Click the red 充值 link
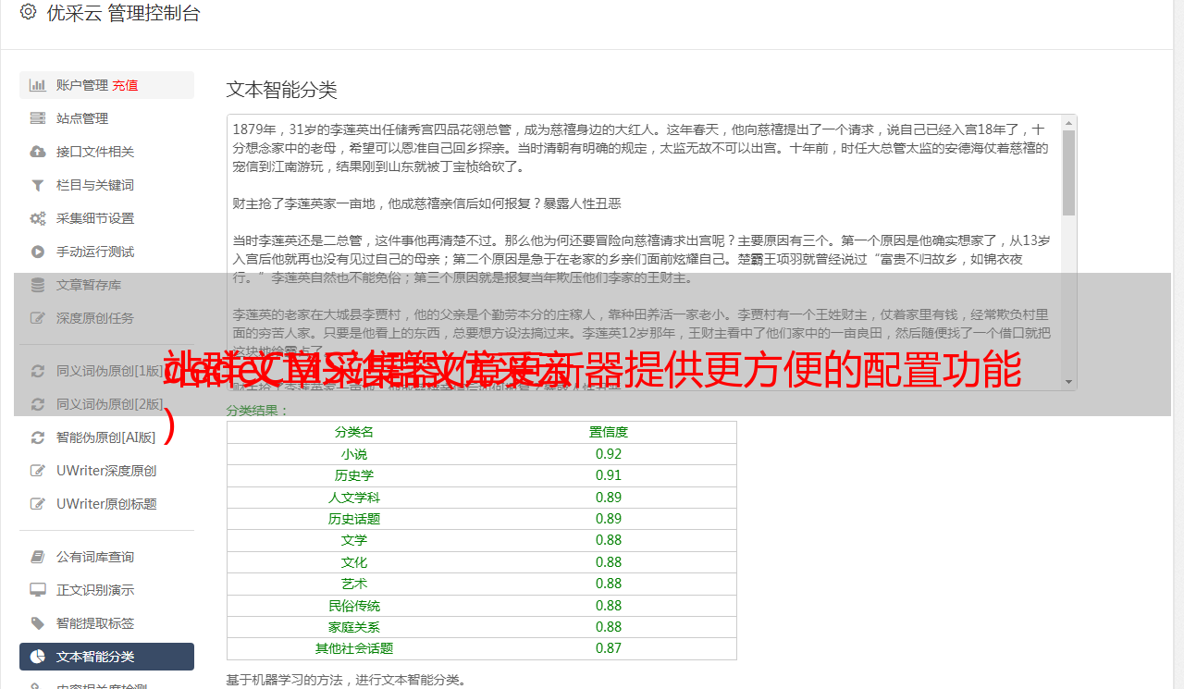The width and height of the screenshot is (1184, 689). click(125, 85)
